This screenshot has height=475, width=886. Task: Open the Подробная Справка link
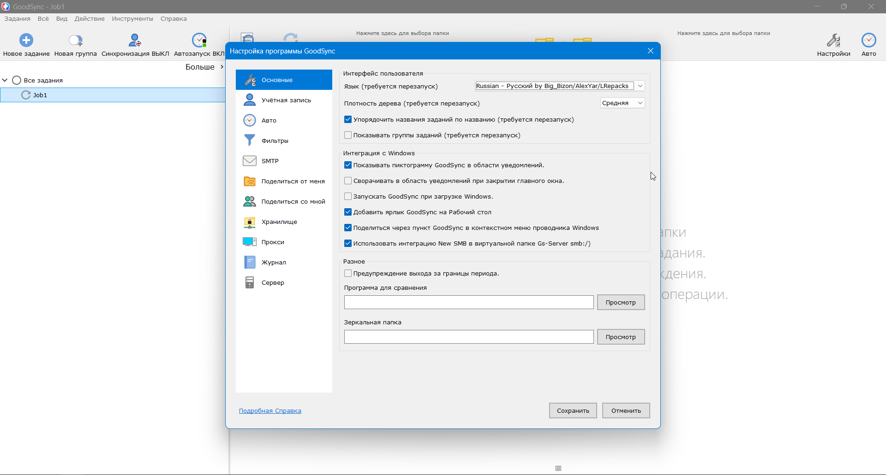coord(270,410)
